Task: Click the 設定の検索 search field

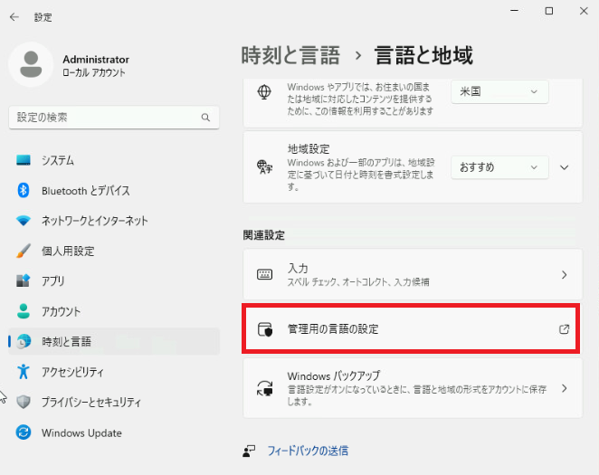Action: tap(114, 118)
